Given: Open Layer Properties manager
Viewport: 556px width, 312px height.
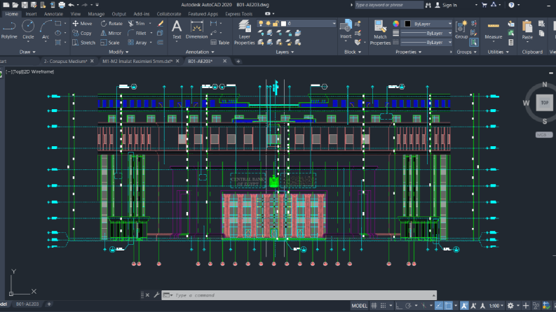Looking at the screenshot, I should click(244, 33).
